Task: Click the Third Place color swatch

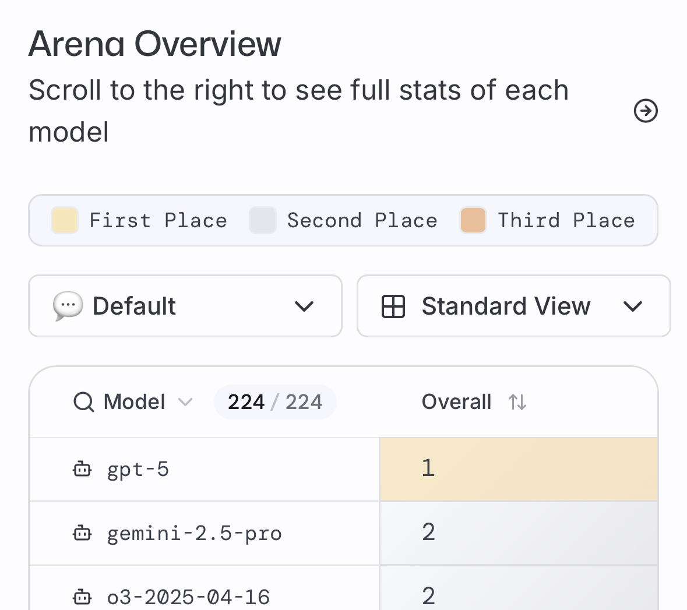Action: (x=473, y=221)
